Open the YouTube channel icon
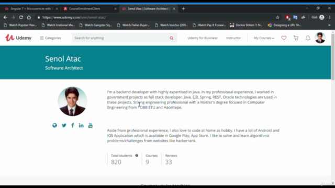This screenshot has width=335, height=188. pyautogui.click(x=91, y=125)
